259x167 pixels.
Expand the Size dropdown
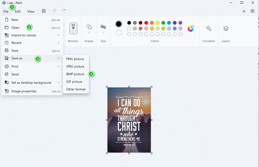(103, 32)
